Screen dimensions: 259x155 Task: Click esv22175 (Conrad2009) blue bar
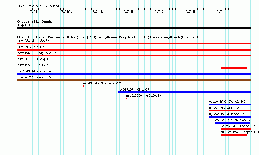click(x=233, y=123)
